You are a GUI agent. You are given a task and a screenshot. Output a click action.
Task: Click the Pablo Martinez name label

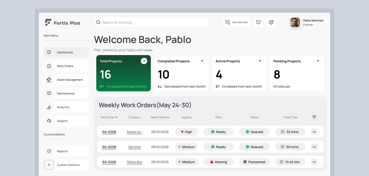pyautogui.click(x=313, y=20)
